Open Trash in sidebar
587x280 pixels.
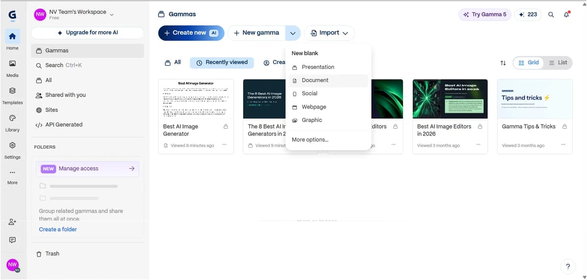click(88, 254)
